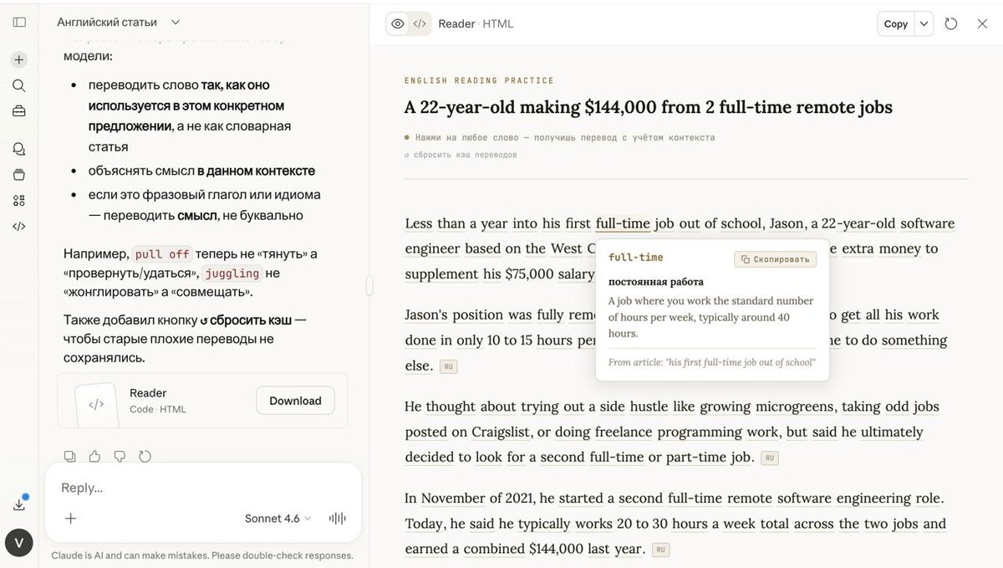Open the Code icon in sidebar
This screenshot has width=1003, height=568.
(19, 226)
